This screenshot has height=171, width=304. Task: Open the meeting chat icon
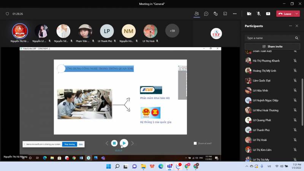pos(206,14)
